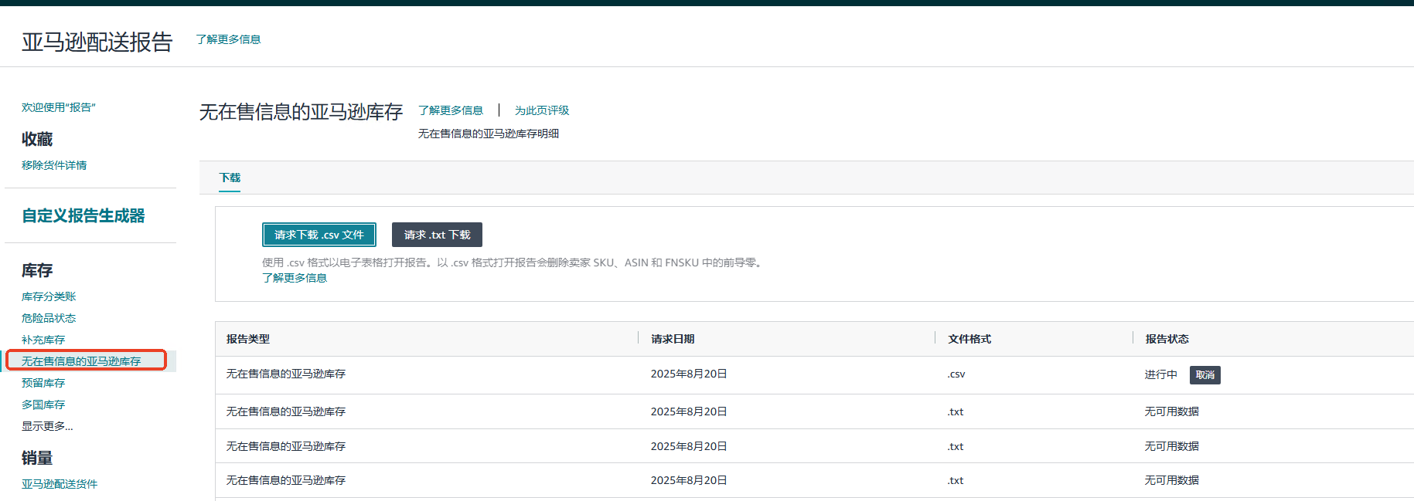This screenshot has height=501, width=1414.
Task: Open 欢迎使用"报告" in sidebar
Action: point(59,107)
